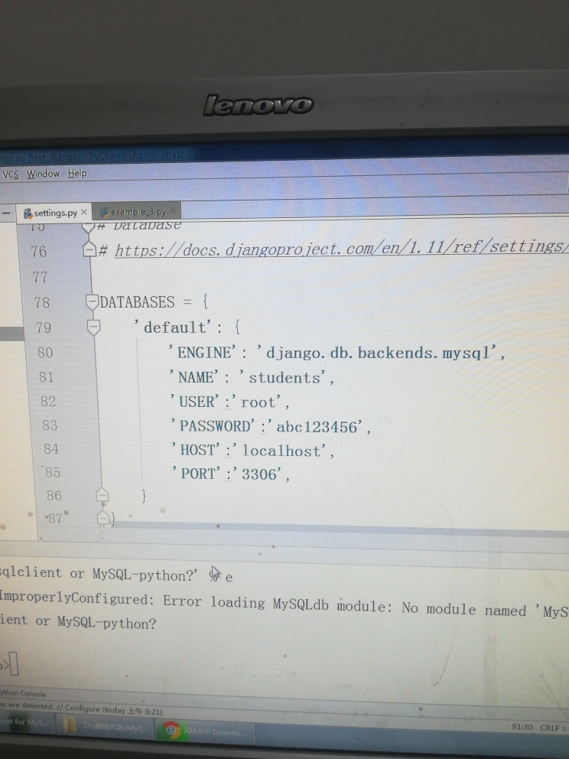Click the 'ENGINE' key
Screen dimensions: 569x759
pos(203,353)
